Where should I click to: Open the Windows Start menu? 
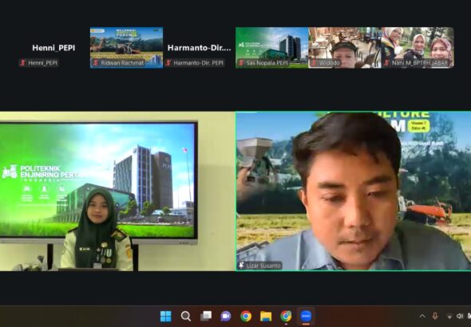tap(166, 316)
